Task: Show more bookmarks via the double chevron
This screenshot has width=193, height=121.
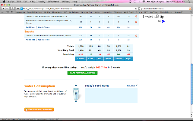Action: click(191, 12)
